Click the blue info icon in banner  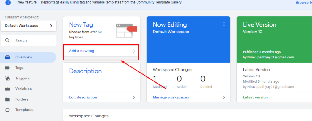coord(8,3)
